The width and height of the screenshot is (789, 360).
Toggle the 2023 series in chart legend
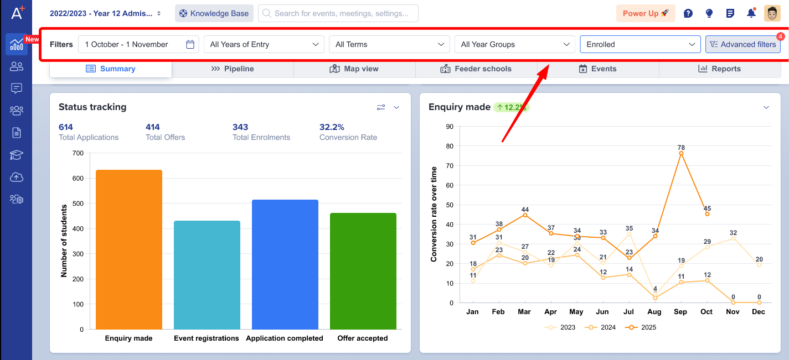point(560,327)
